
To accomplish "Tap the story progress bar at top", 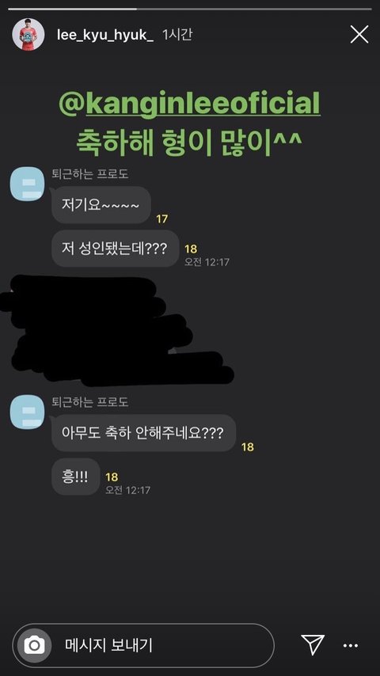I will point(190,9).
